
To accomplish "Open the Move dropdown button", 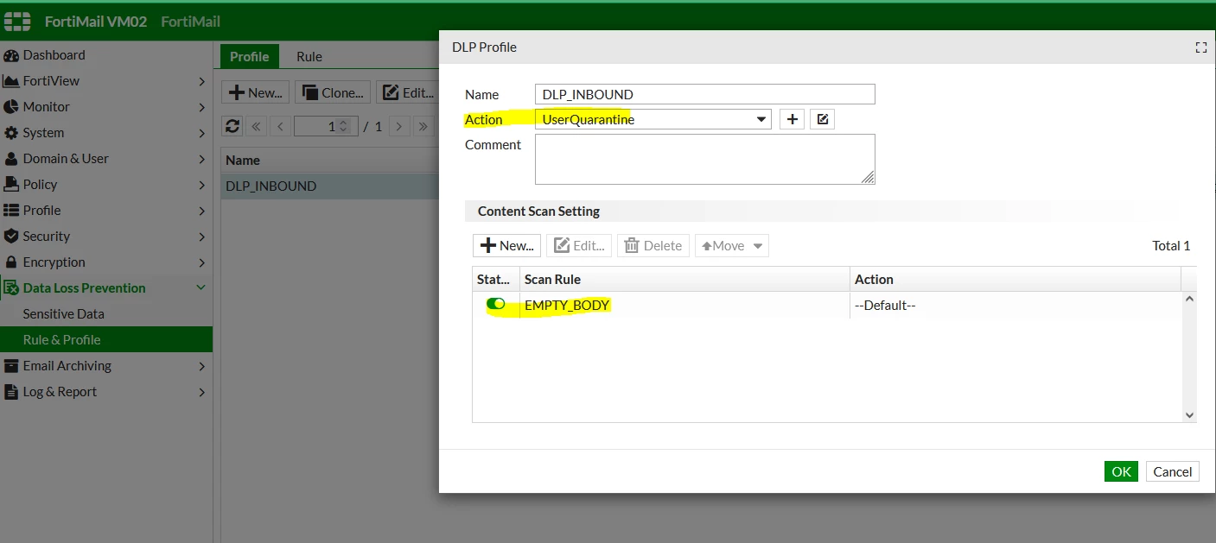I will pyautogui.click(x=731, y=245).
